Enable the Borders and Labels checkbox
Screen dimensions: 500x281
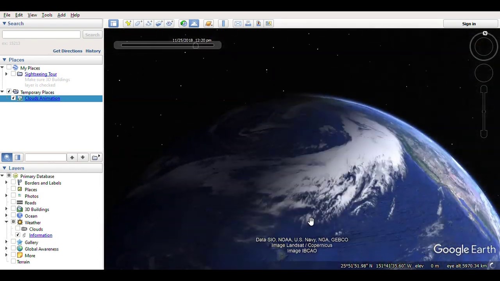tap(13, 183)
